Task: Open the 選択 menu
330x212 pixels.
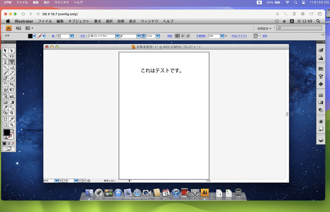Action: [x=109, y=21]
